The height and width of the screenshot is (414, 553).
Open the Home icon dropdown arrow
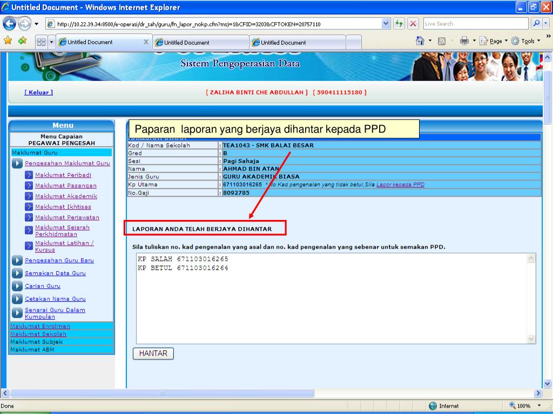pyautogui.click(x=430, y=41)
